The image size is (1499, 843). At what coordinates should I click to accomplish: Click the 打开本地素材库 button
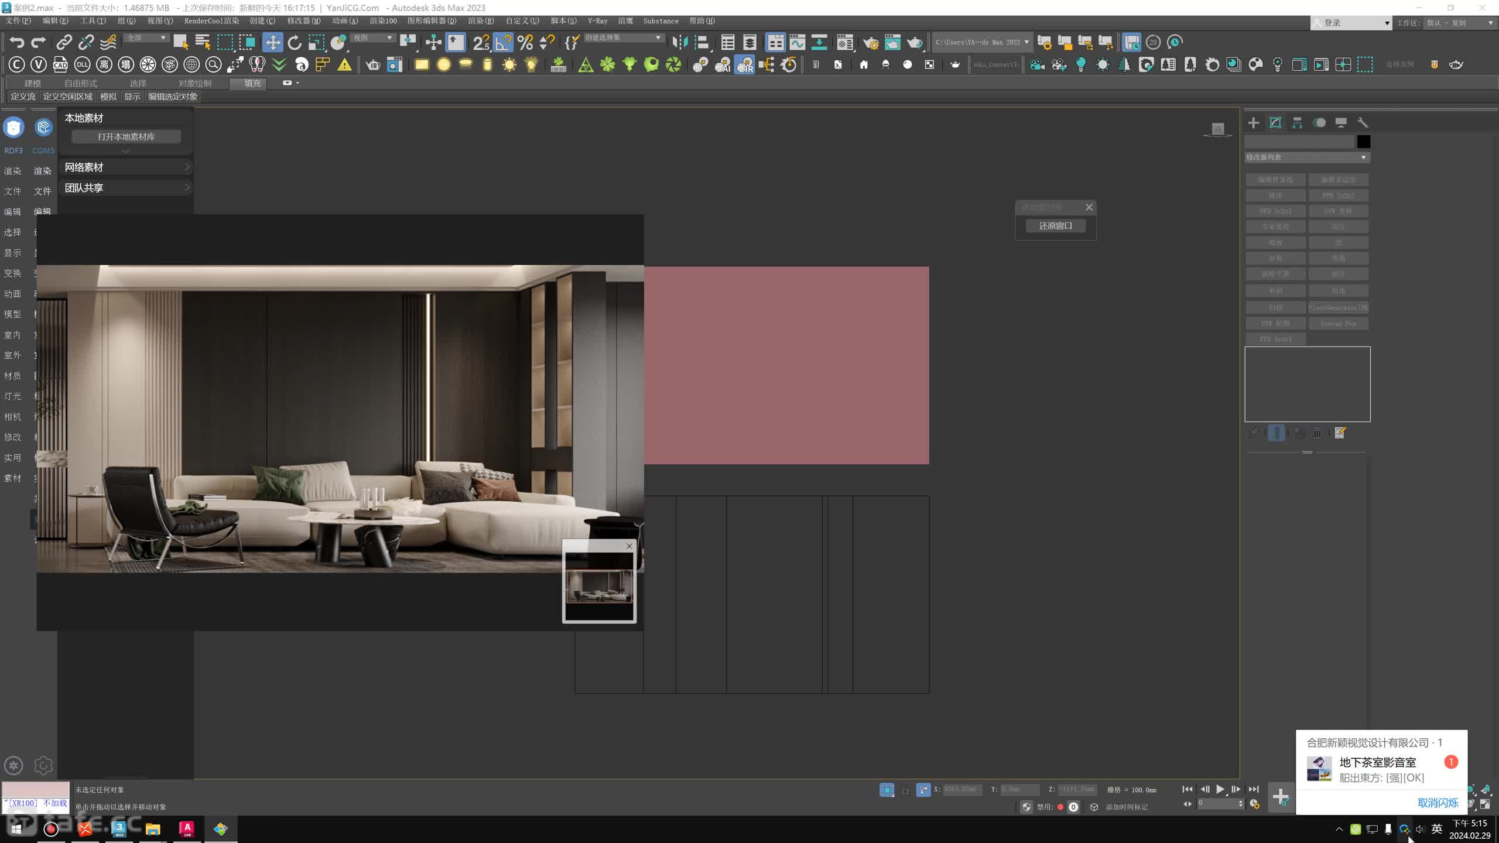[x=126, y=136]
